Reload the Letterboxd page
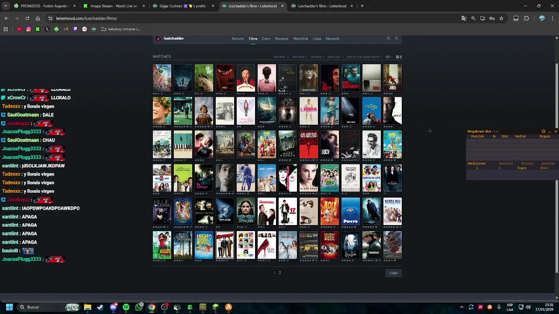 click(x=27, y=18)
